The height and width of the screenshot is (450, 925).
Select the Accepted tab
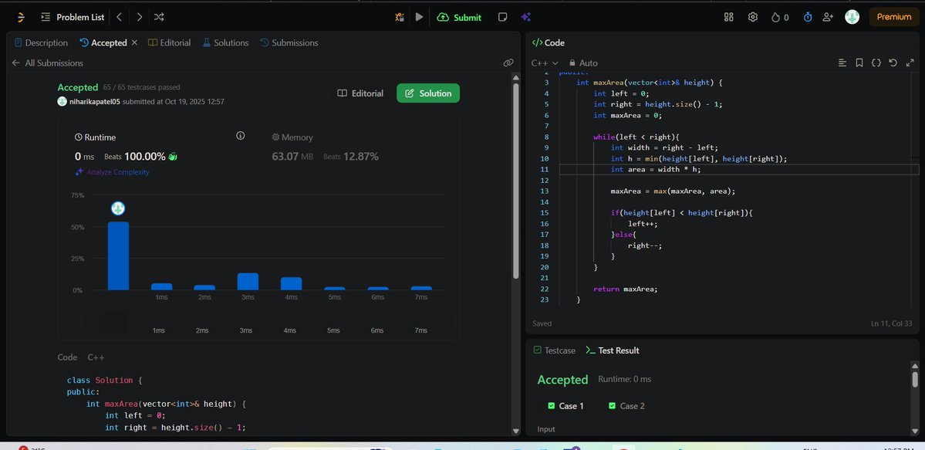click(x=103, y=42)
